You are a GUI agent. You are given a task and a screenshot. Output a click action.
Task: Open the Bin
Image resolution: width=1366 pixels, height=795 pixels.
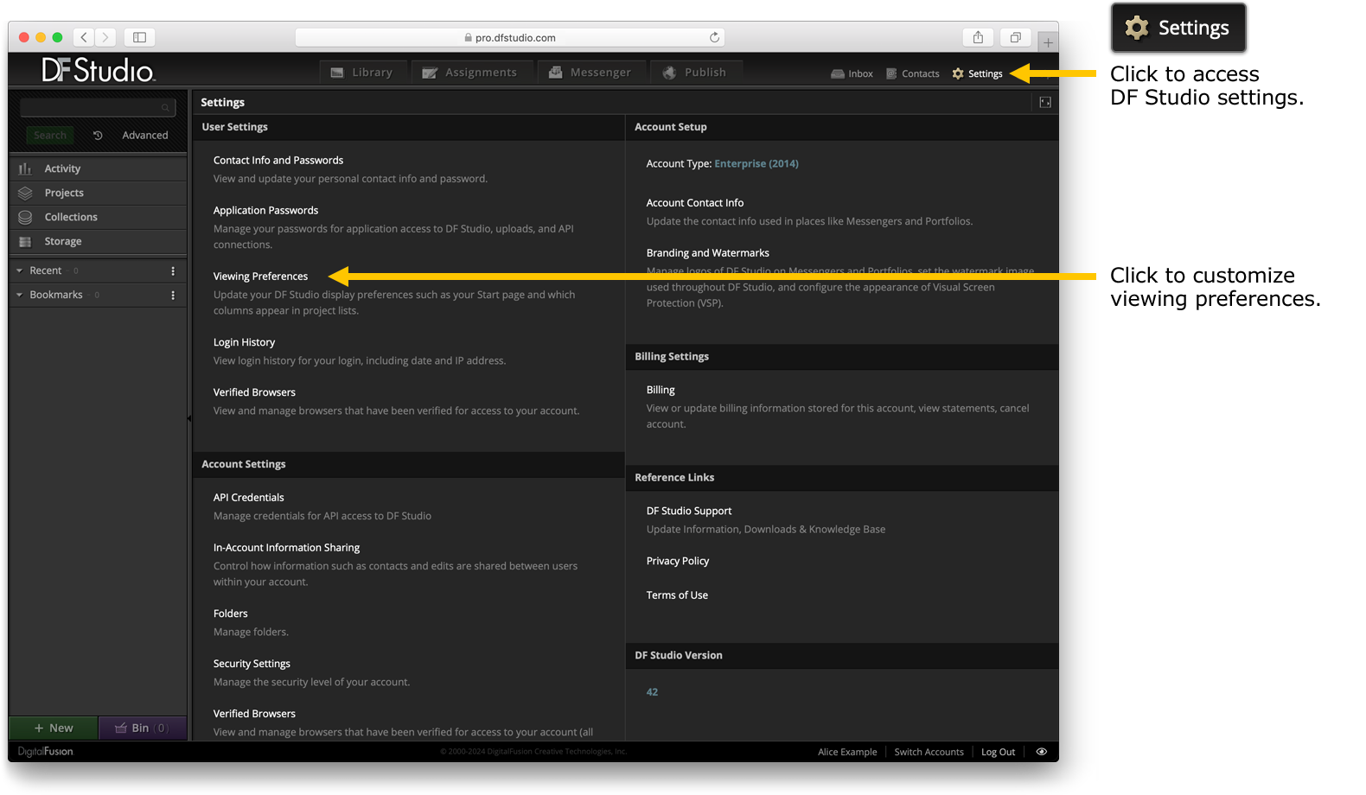[143, 728]
